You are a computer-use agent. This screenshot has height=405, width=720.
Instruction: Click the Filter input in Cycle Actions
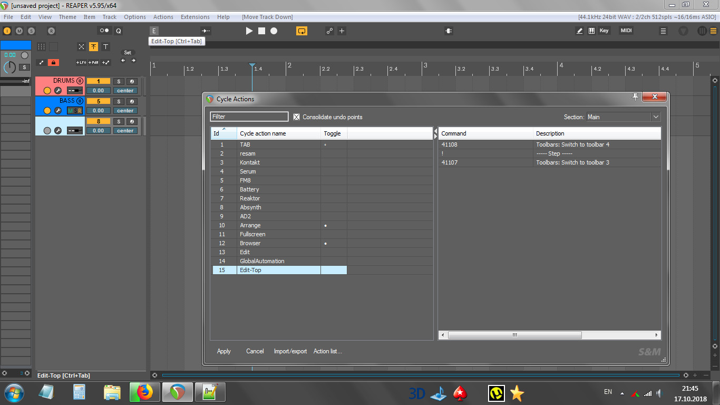(249, 117)
